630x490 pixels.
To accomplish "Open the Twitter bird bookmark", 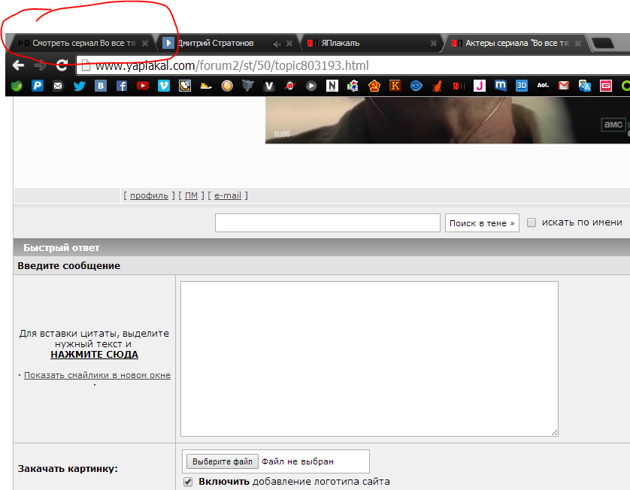I will [79, 86].
